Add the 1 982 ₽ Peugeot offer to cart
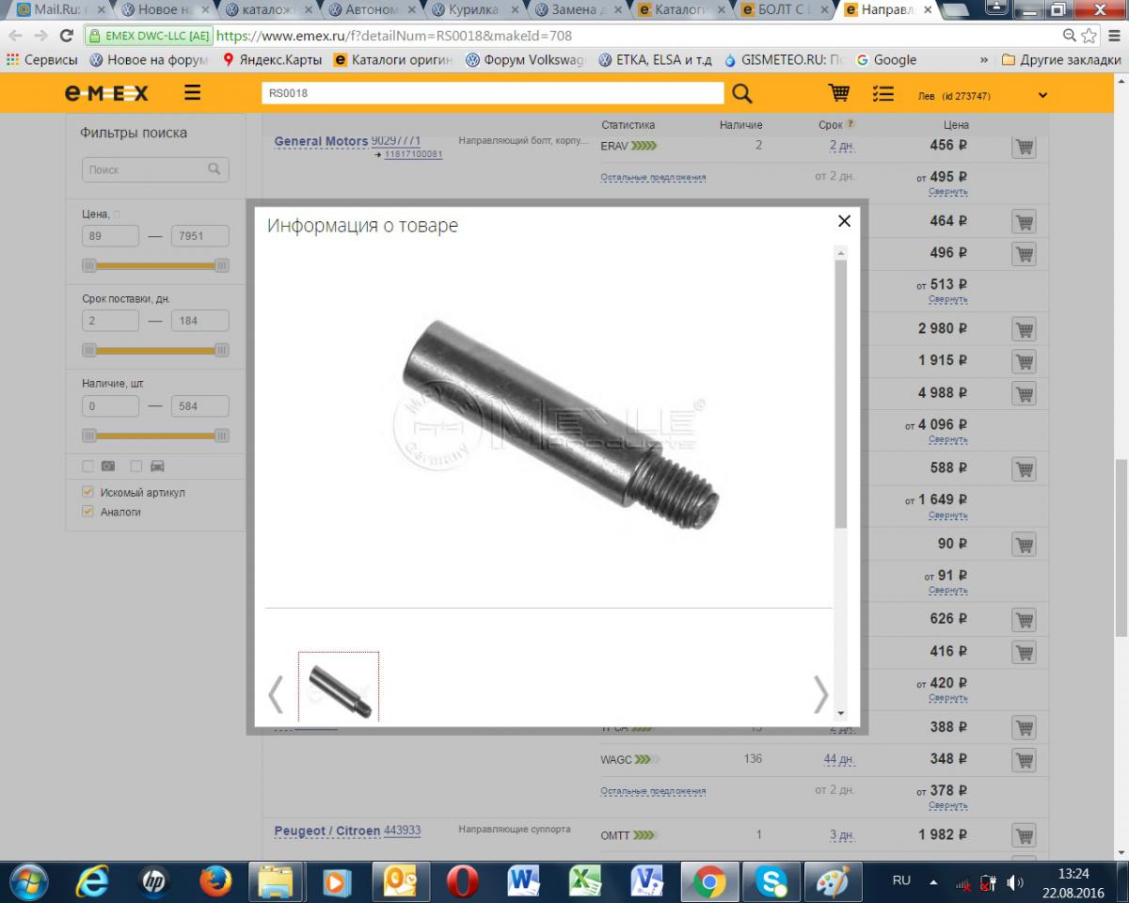The width and height of the screenshot is (1129, 903). 1024,835
